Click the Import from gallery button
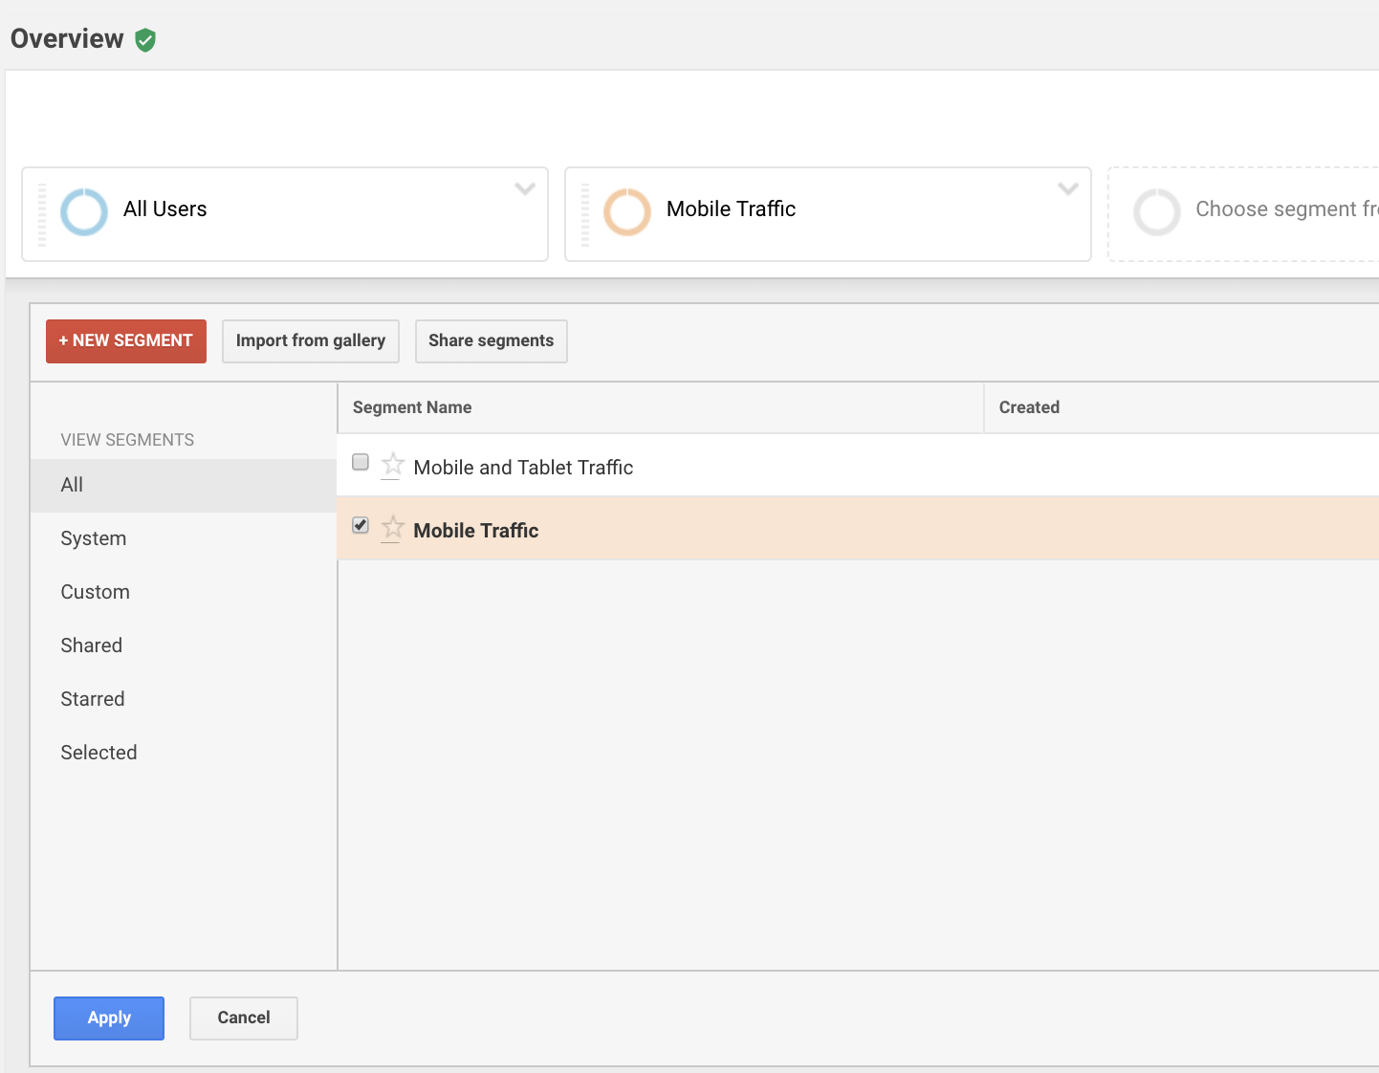 311,341
